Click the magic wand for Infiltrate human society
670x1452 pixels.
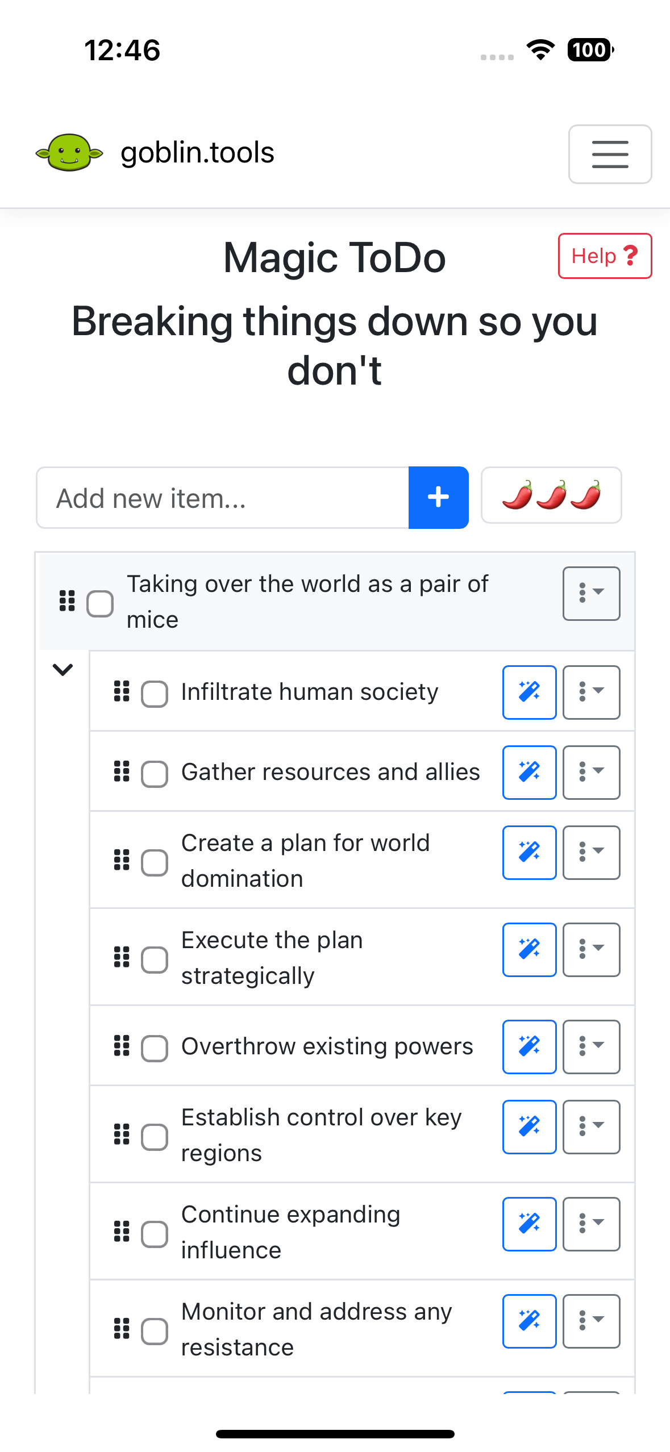pos(529,692)
